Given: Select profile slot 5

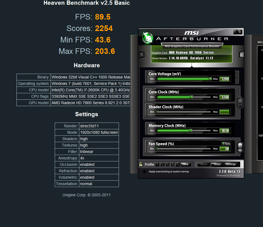Looking at the screenshot, I should [x=178, y=164].
